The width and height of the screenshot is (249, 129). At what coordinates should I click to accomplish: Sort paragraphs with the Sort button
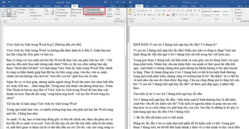195,11
